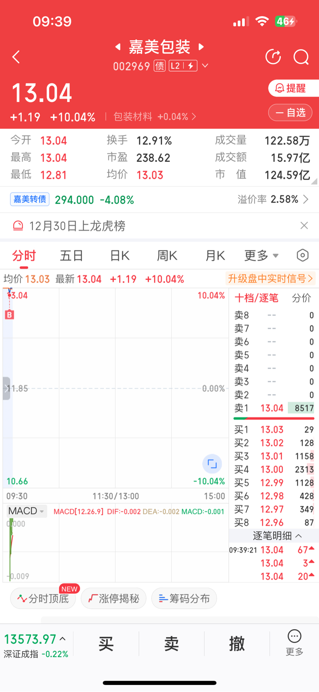Switch to 日K chart tab
The height and width of the screenshot is (692, 319).
[x=120, y=255]
